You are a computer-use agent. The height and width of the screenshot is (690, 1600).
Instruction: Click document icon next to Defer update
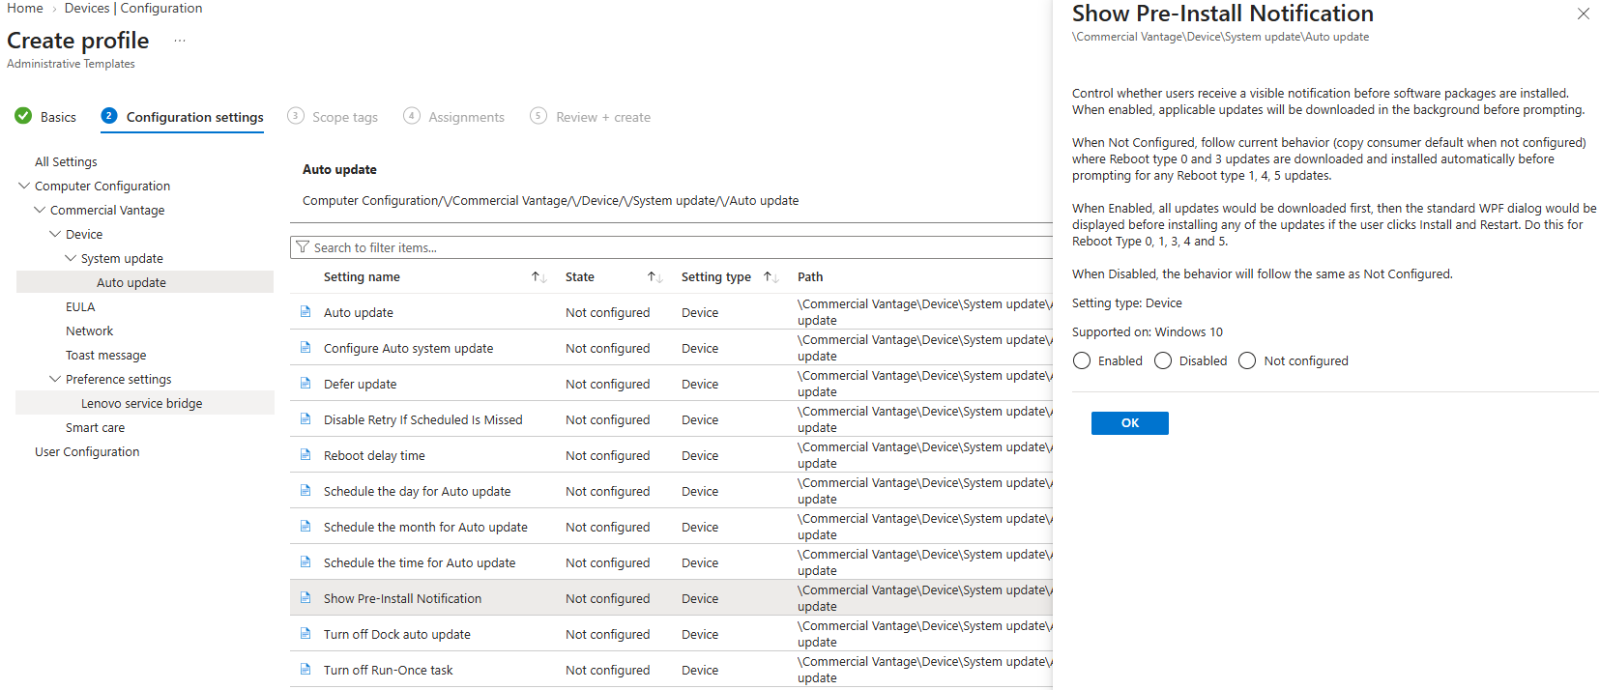[305, 384]
